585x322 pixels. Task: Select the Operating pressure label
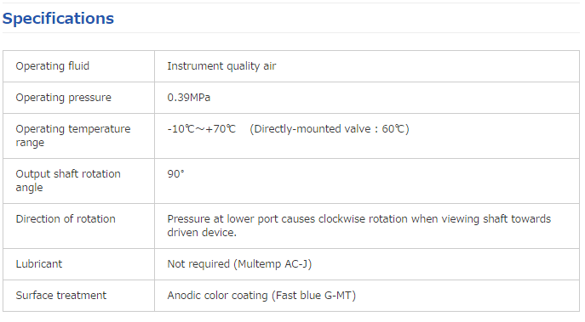pos(63,98)
